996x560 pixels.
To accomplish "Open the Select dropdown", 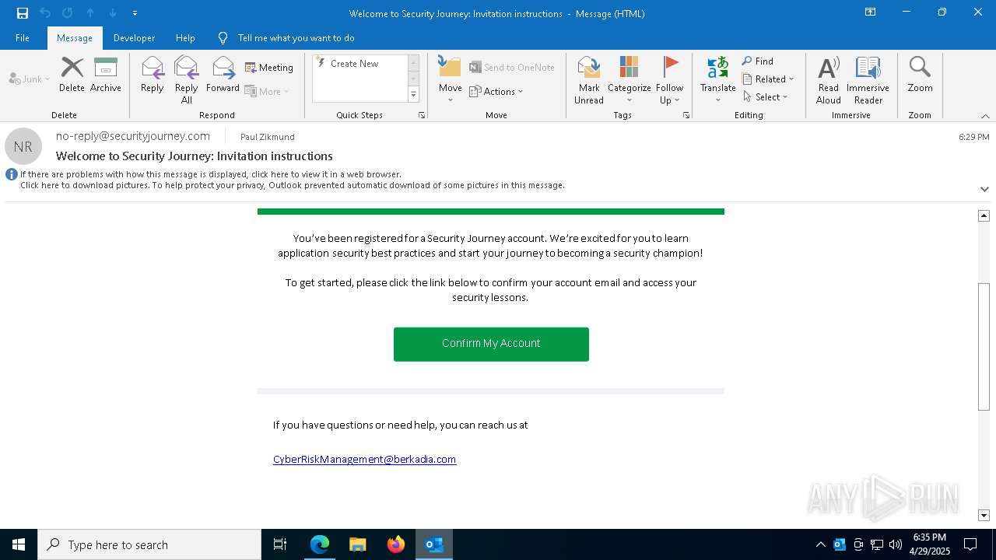I will coord(766,96).
